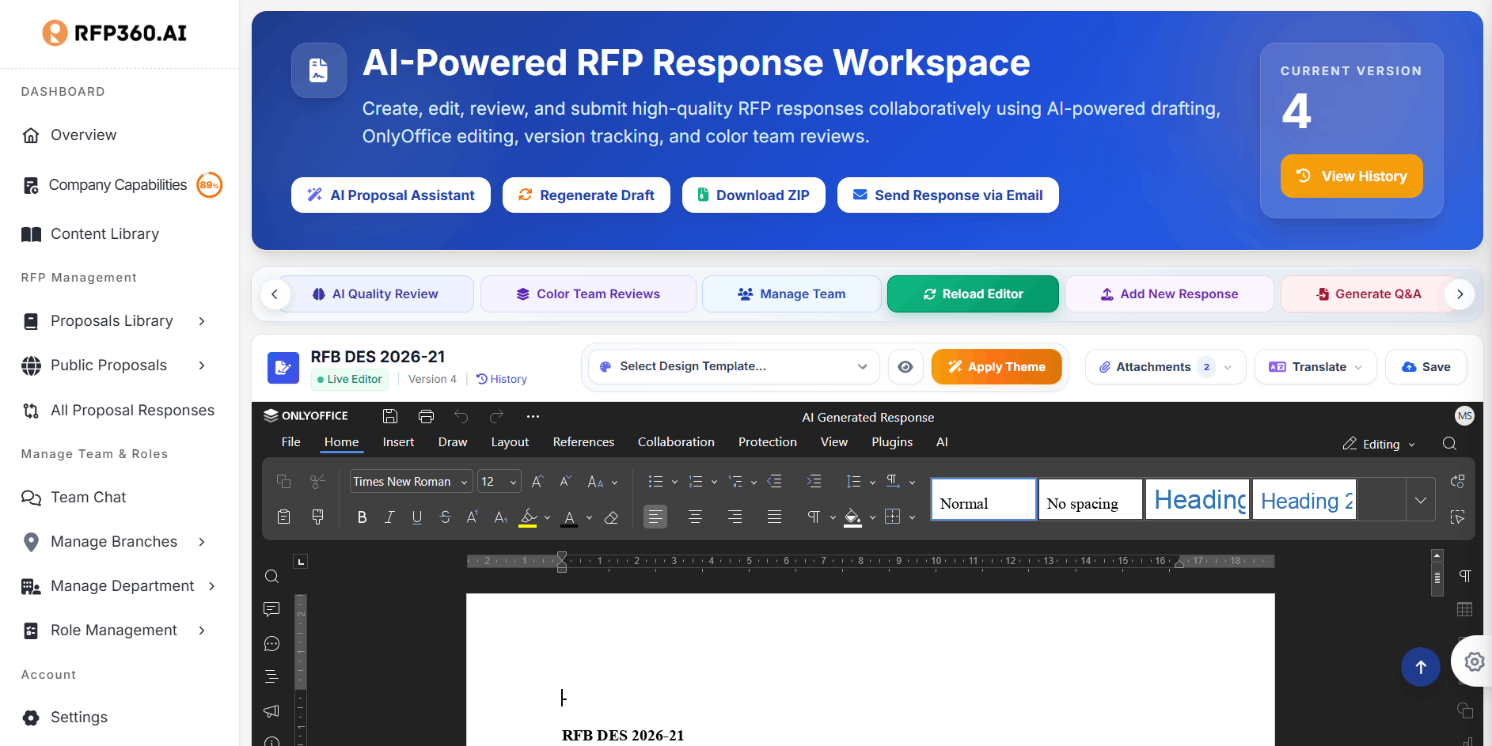Click the Regenerate Draft button
This screenshot has width=1492, height=746.
coord(587,195)
